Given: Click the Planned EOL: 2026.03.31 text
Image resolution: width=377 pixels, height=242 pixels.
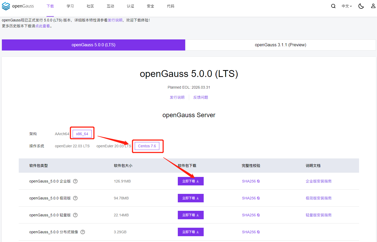Looking at the screenshot, I should tap(189, 87).
